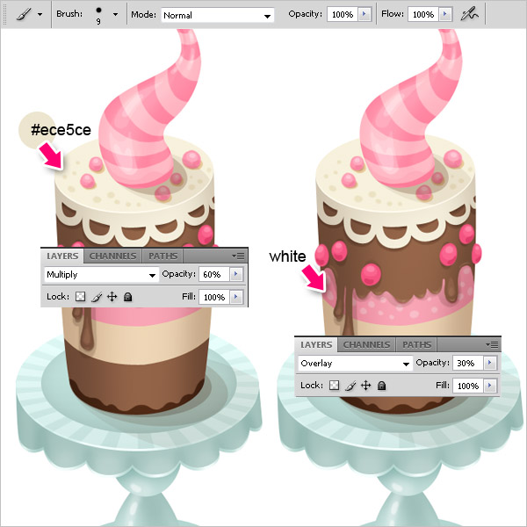Viewport: 527px width, 527px height.
Task: Open the tool preset picker arrow
Action: [40, 14]
